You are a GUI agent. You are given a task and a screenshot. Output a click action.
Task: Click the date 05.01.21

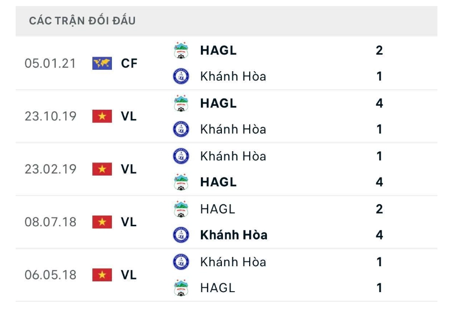click(x=51, y=62)
